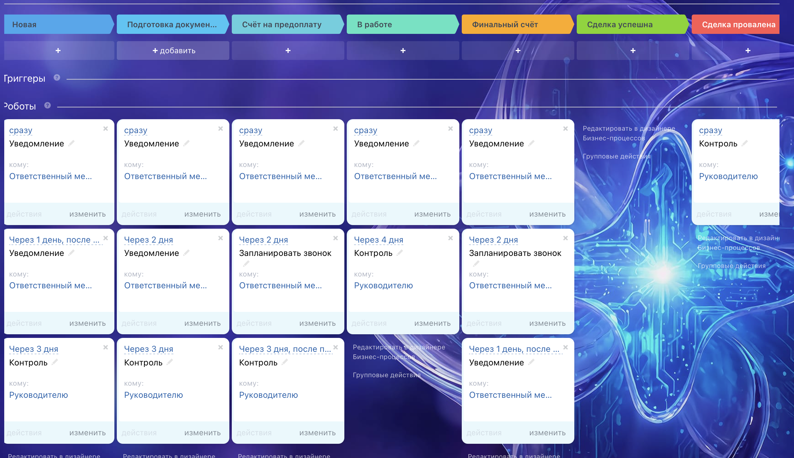Image resolution: width=794 pixels, height=458 pixels.
Task: Rename pencil on Запланировать звонок under Счёт на предоплату
Action: [246, 263]
